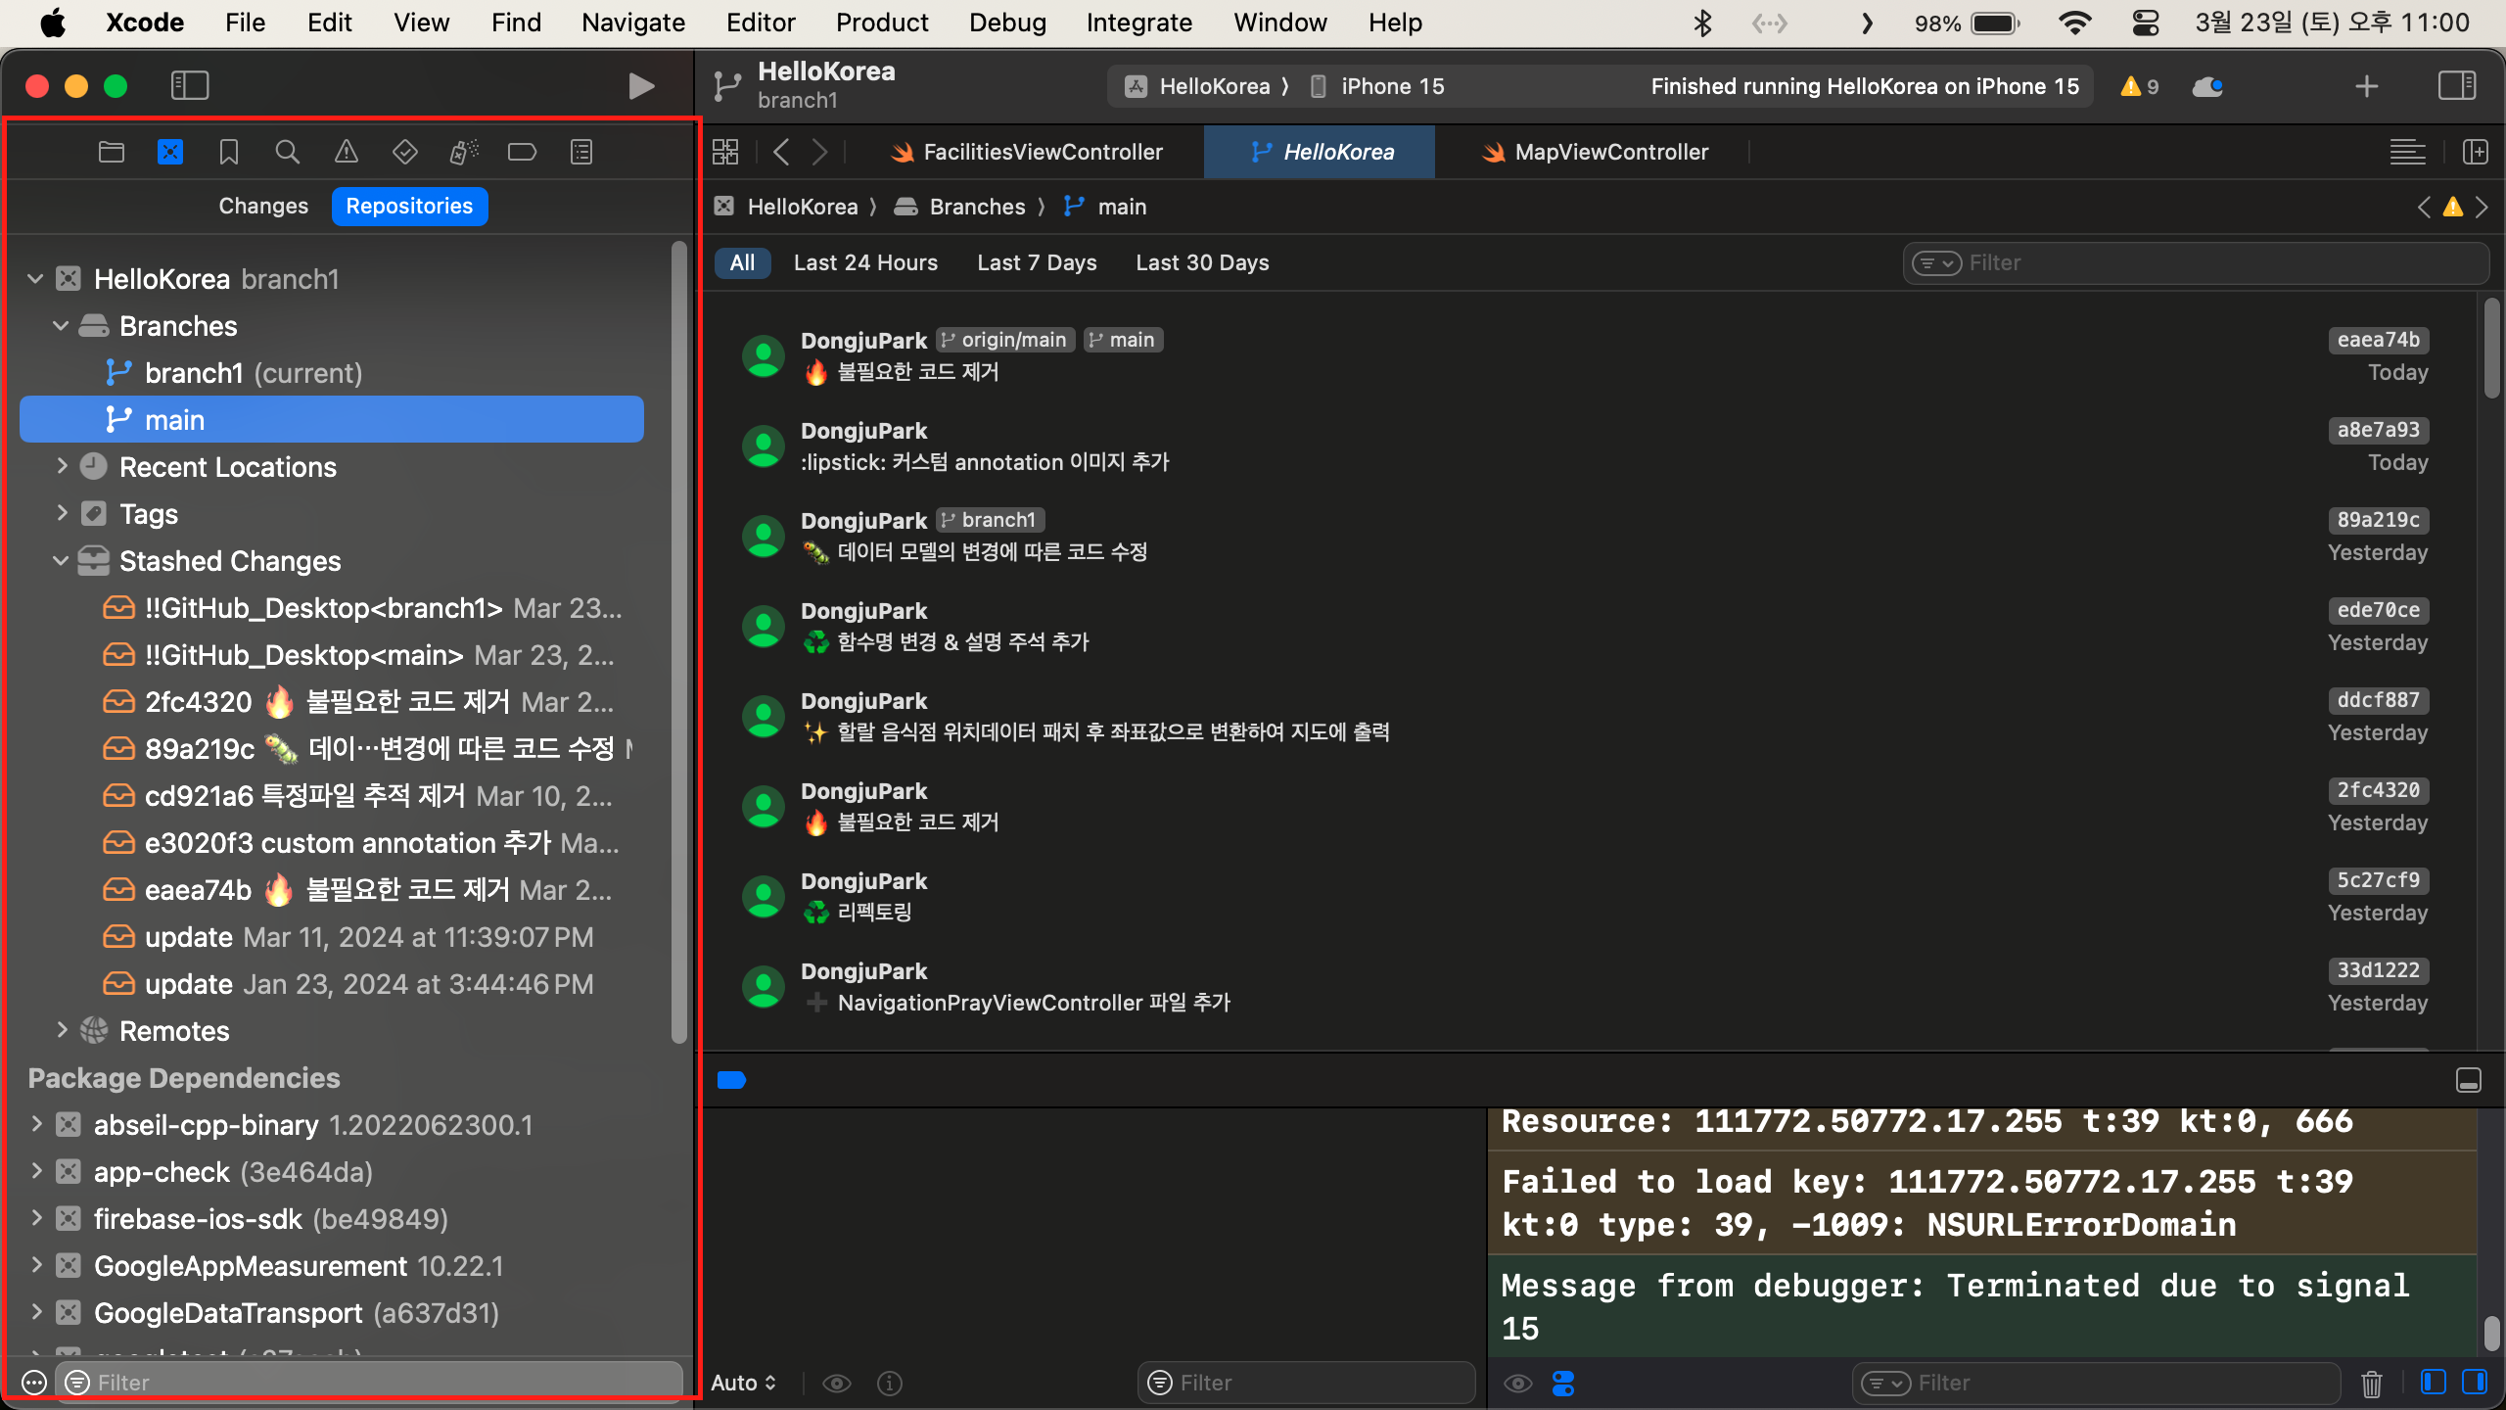Clear the console with trash icon
Image resolution: width=2506 pixels, height=1410 pixels.
tap(2372, 1384)
